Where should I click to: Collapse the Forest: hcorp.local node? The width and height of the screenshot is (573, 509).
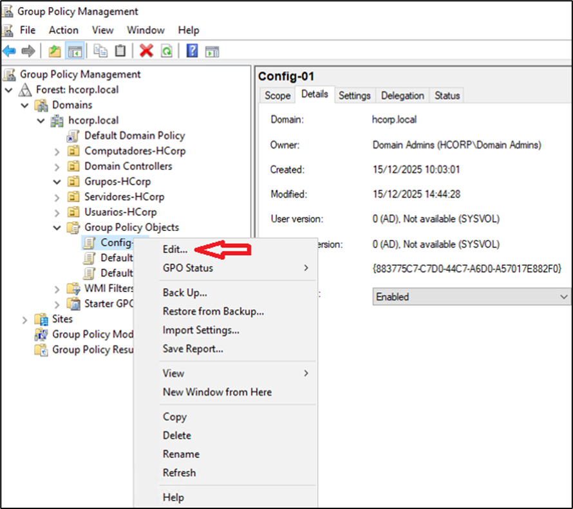coord(8,90)
